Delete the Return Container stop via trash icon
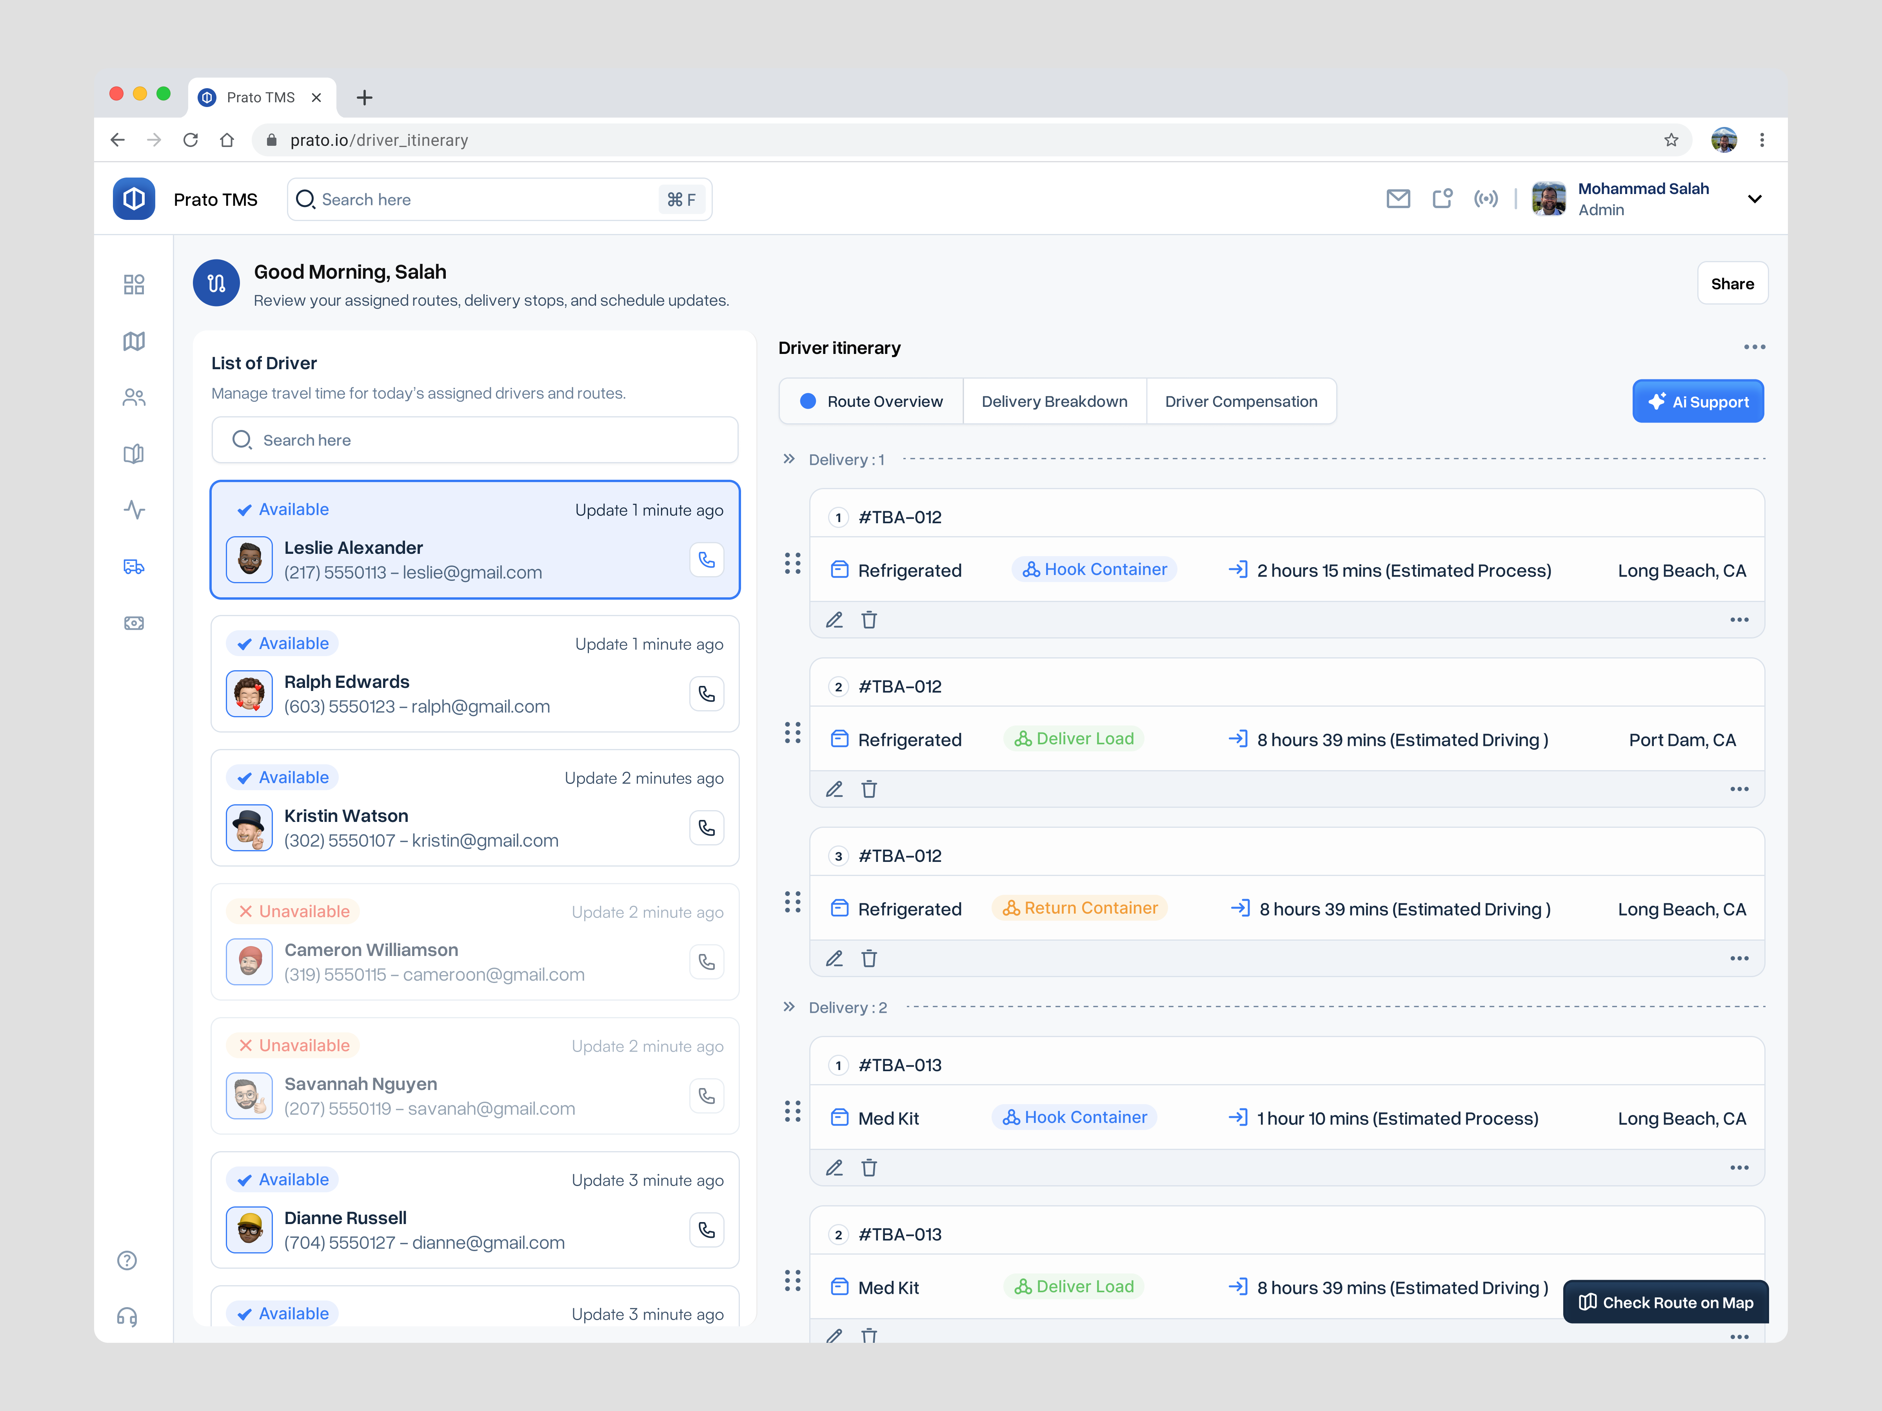The height and width of the screenshot is (1411, 1882). point(870,959)
